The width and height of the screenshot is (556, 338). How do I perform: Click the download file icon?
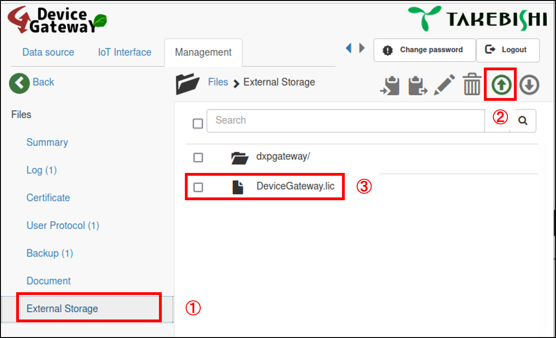click(x=529, y=85)
